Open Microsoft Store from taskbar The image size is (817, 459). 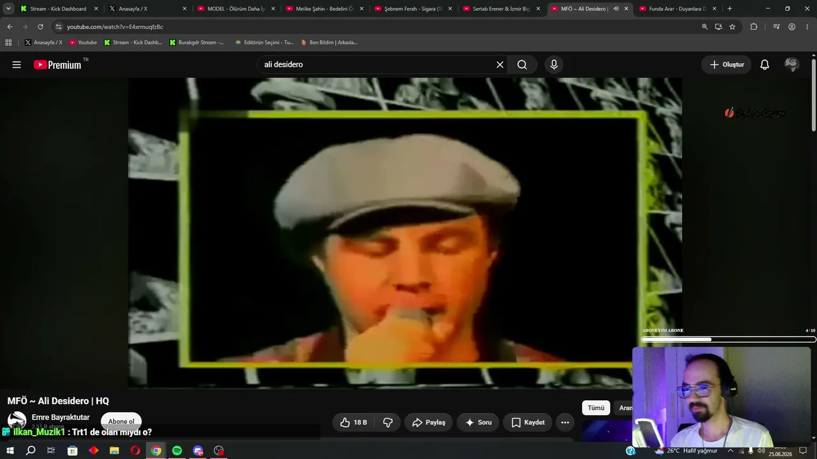tap(73, 451)
